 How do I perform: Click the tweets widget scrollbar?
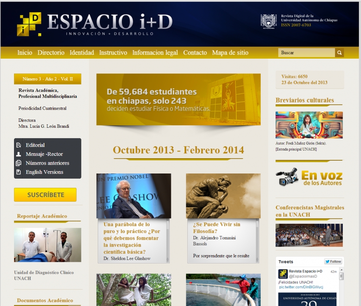click(341, 287)
